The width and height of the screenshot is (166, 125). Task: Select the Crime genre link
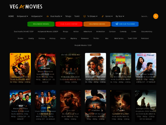[134, 31]
